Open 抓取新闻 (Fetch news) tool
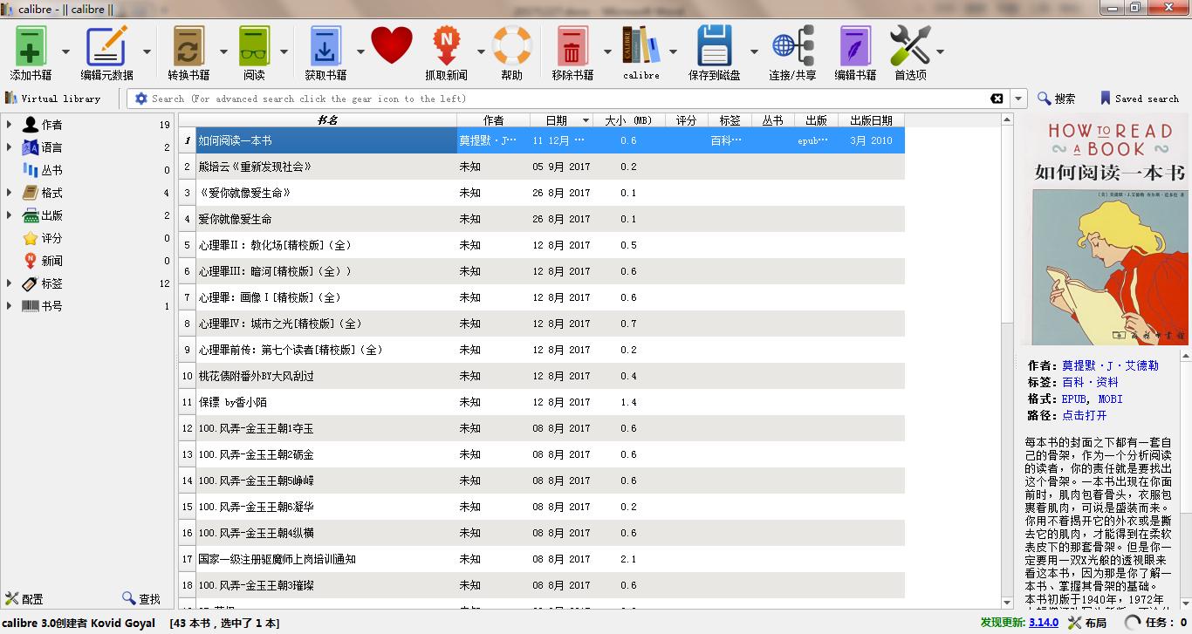Image resolution: width=1192 pixels, height=634 pixels. 447,44
